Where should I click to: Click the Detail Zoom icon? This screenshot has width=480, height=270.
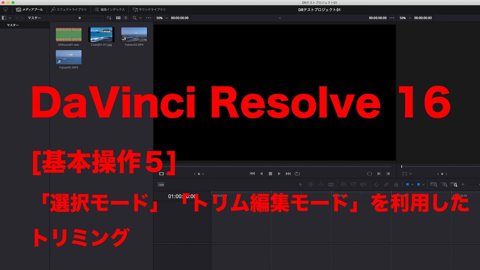444,184
